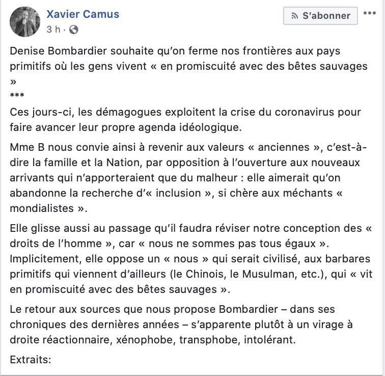Click the globe public audience icon
385x376 pixels.
[x=74, y=30]
